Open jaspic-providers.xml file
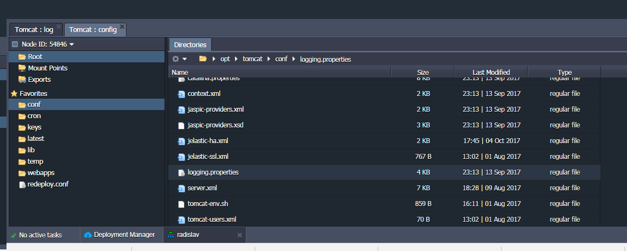Viewport: 627px width, 251px height. (216, 110)
